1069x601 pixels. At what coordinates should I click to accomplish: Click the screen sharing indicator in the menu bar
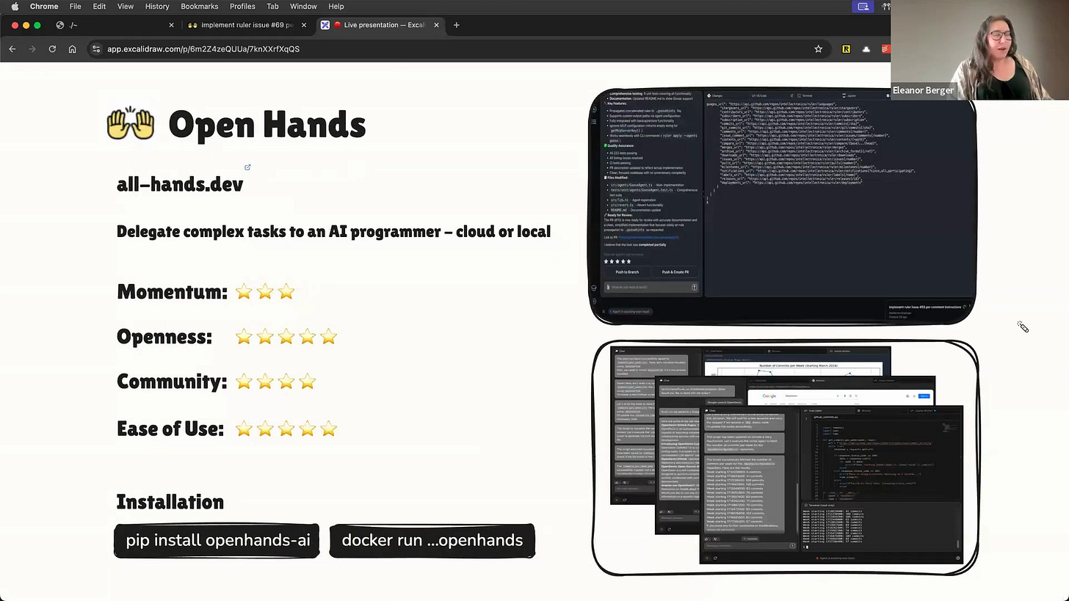863,6
